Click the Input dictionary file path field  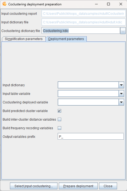(x=84, y=22)
